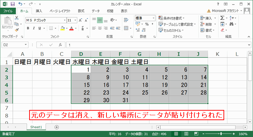Click the Increase Font Size icon
The image size is (253, 137).
click(80, 20)
